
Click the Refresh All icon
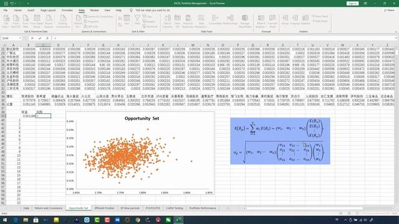78,21
